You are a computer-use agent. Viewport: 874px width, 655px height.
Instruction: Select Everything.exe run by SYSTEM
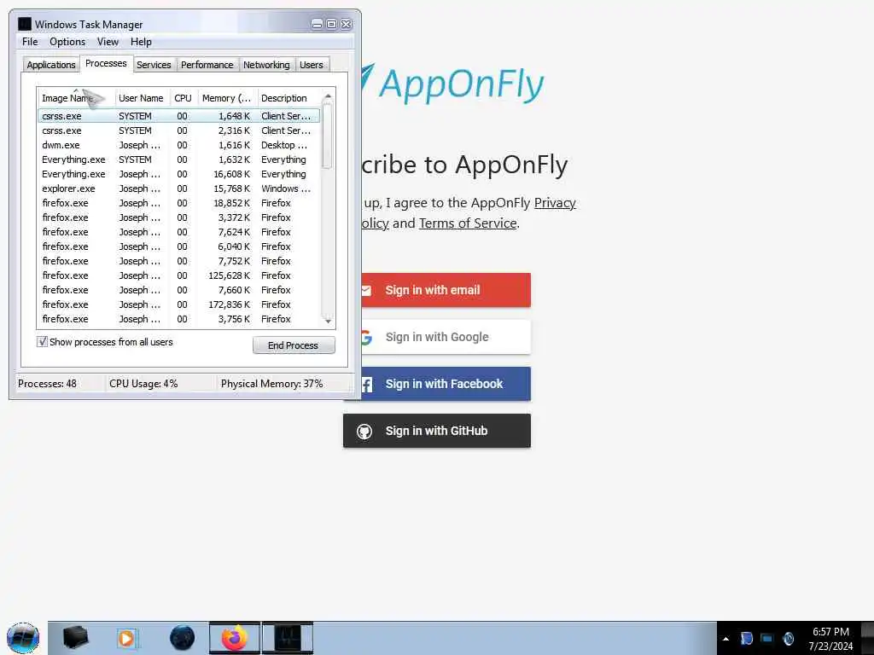click(x=179, y=159)
